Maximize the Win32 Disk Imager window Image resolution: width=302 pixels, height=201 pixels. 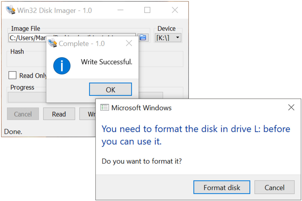tap(147, 10)
